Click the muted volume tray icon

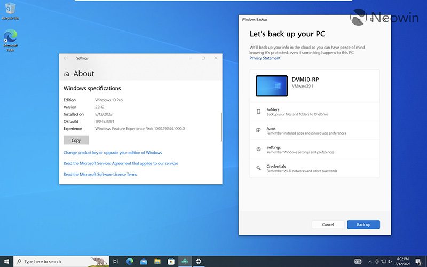click(x=390, y=262)
